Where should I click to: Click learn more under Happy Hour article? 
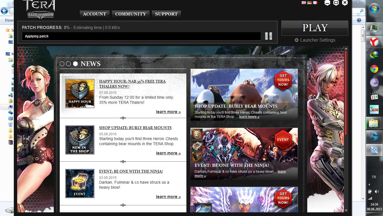[168, 112]
